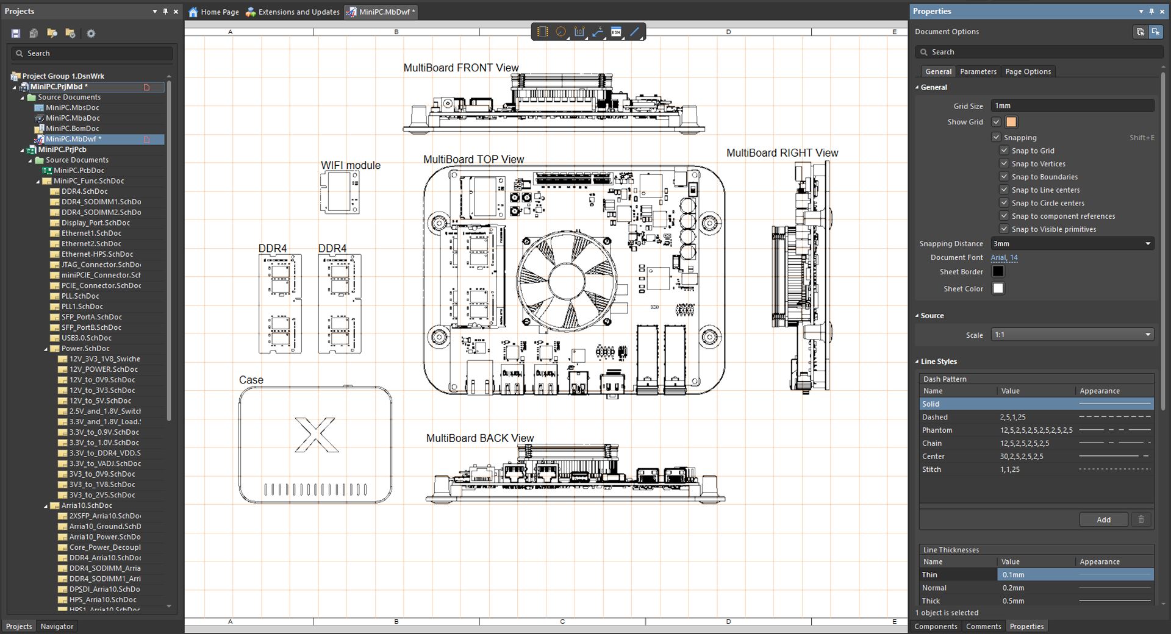Switch to the Parameters tab

point(978,71)
